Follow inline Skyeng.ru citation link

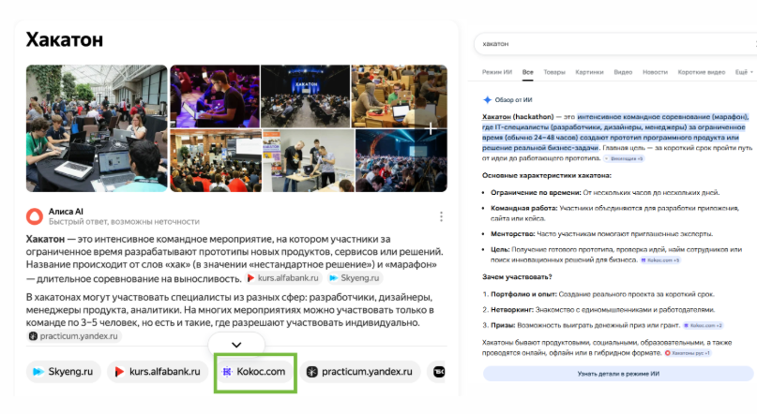click(x=355, y=278)
